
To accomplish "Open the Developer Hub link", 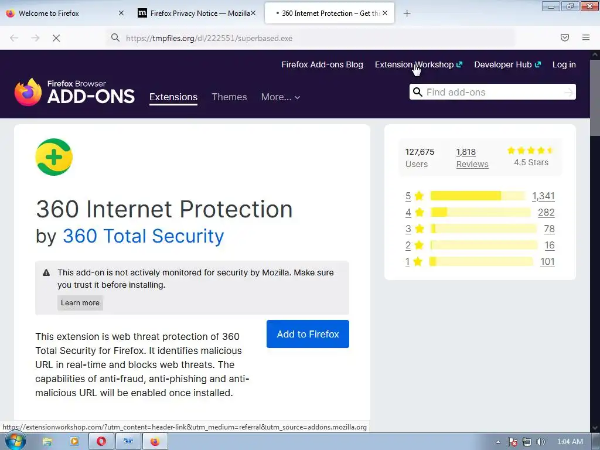I will coord(507,64).
